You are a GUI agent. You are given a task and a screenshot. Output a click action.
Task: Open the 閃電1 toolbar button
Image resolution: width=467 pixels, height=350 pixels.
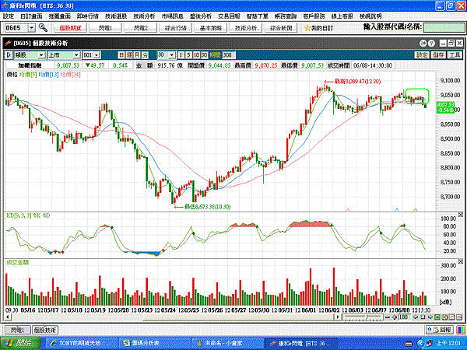point(105,28)
